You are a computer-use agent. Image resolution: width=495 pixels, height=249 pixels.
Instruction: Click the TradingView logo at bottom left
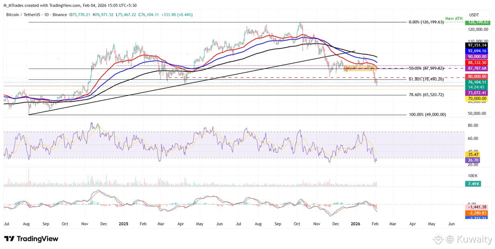tap(31, 239)
